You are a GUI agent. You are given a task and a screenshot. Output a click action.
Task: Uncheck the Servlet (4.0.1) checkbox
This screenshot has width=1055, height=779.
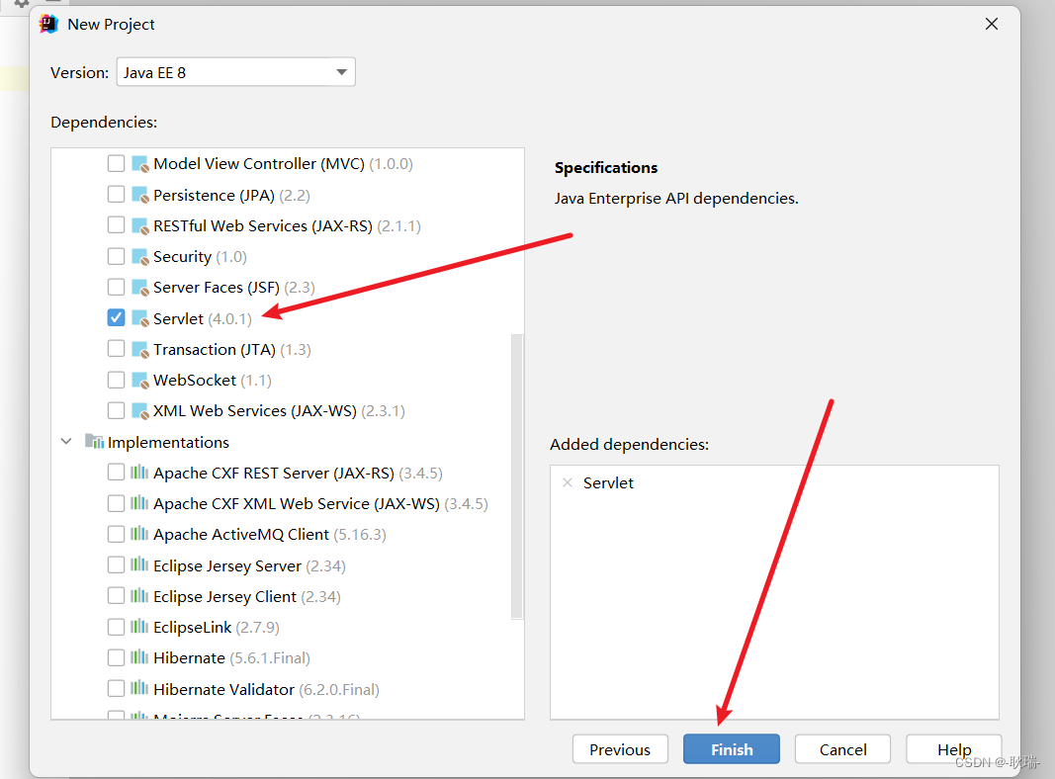(x=116, y=317)
